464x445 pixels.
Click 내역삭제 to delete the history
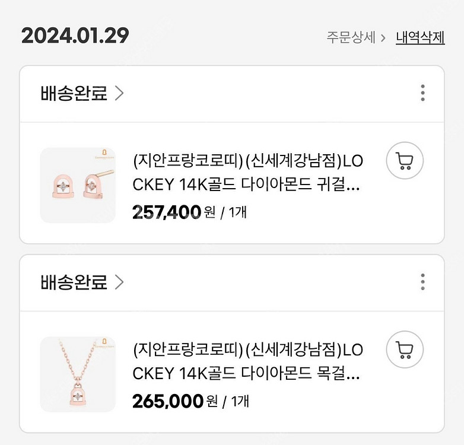[x=420, y=37]
